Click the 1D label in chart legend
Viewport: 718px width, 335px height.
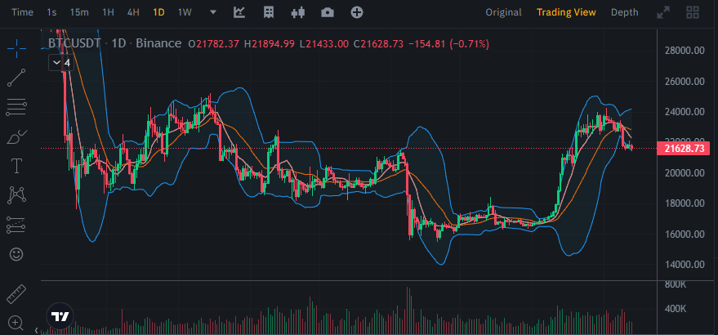118,43
